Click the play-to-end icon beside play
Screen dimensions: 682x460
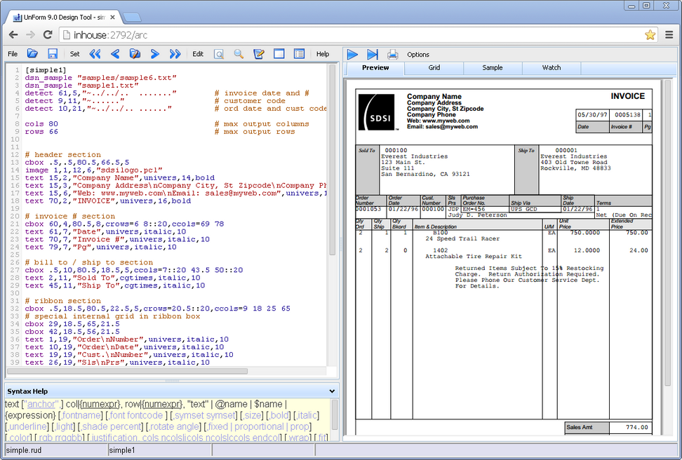tap(373, 54)
